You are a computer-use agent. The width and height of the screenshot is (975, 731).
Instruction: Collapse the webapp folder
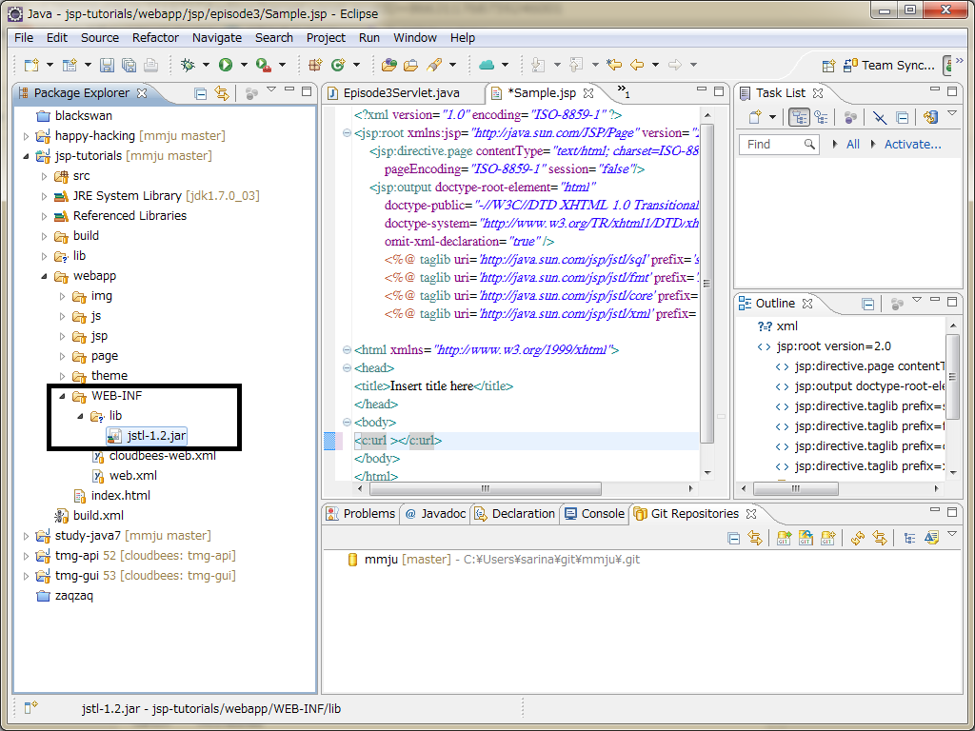click(x=44, y=275)
